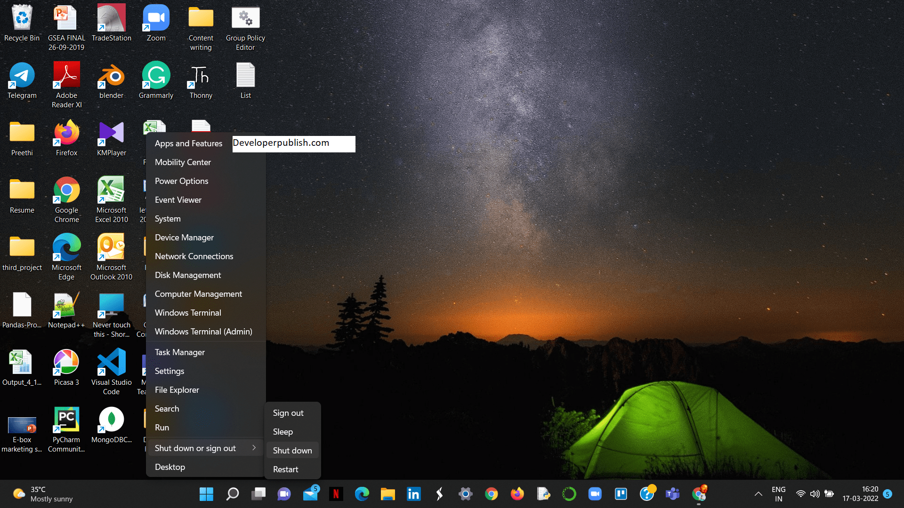Viewport: 904px width, 508px height.
Task: Select Device Manager from the menu
Action: click(184, 238)
